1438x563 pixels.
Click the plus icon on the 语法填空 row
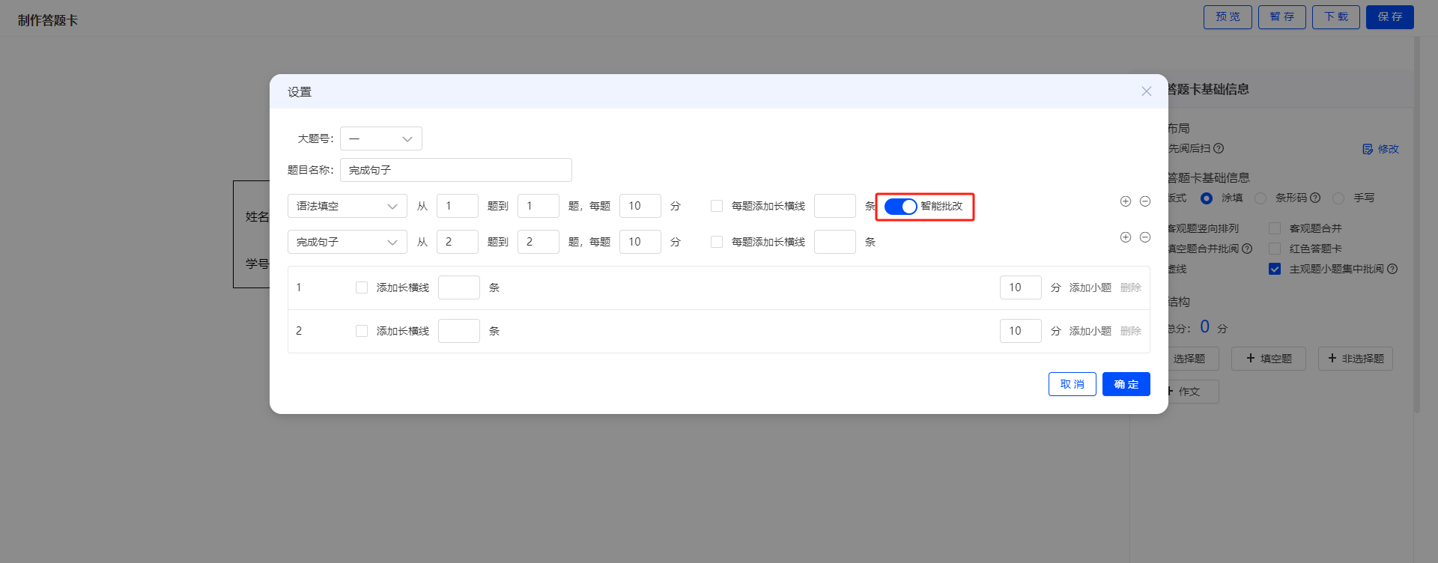coord(1125,201)
